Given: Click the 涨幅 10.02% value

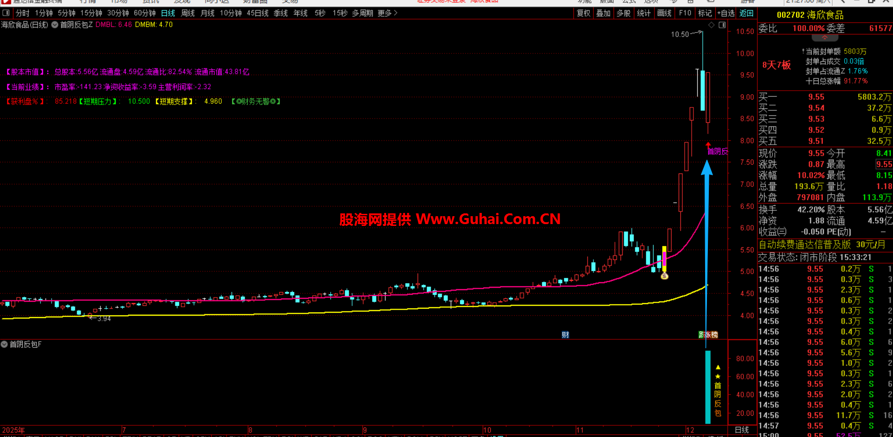Looking at the screenshot, I should pyautogui.click(x=811, y=175).
